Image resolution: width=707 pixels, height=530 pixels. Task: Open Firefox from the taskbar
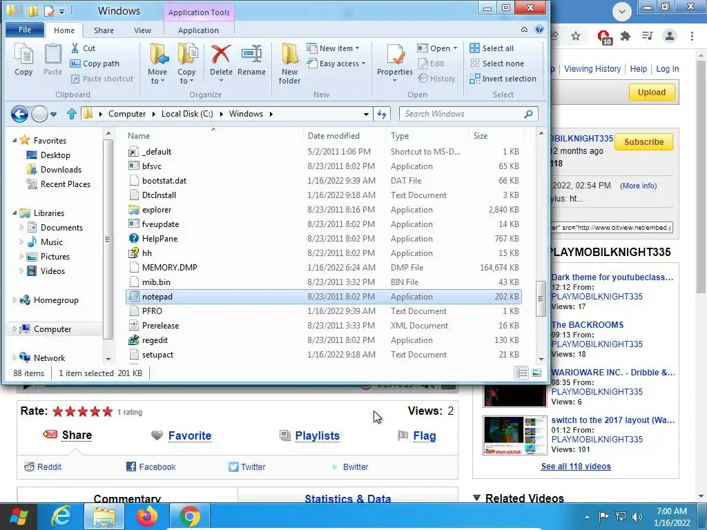(x=147, y=516)
